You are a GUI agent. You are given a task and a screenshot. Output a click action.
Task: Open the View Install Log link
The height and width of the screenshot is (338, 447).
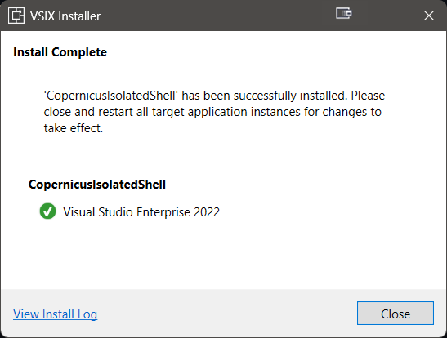point(55,314)
